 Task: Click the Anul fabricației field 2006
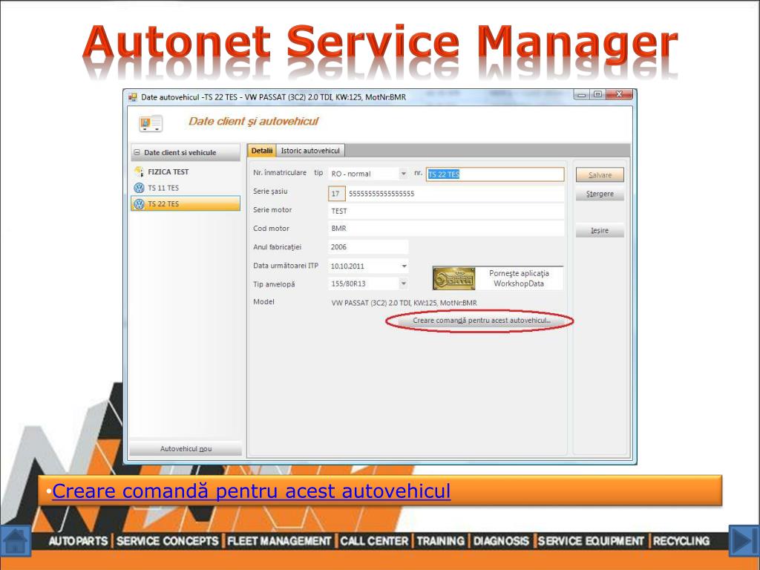368,246
